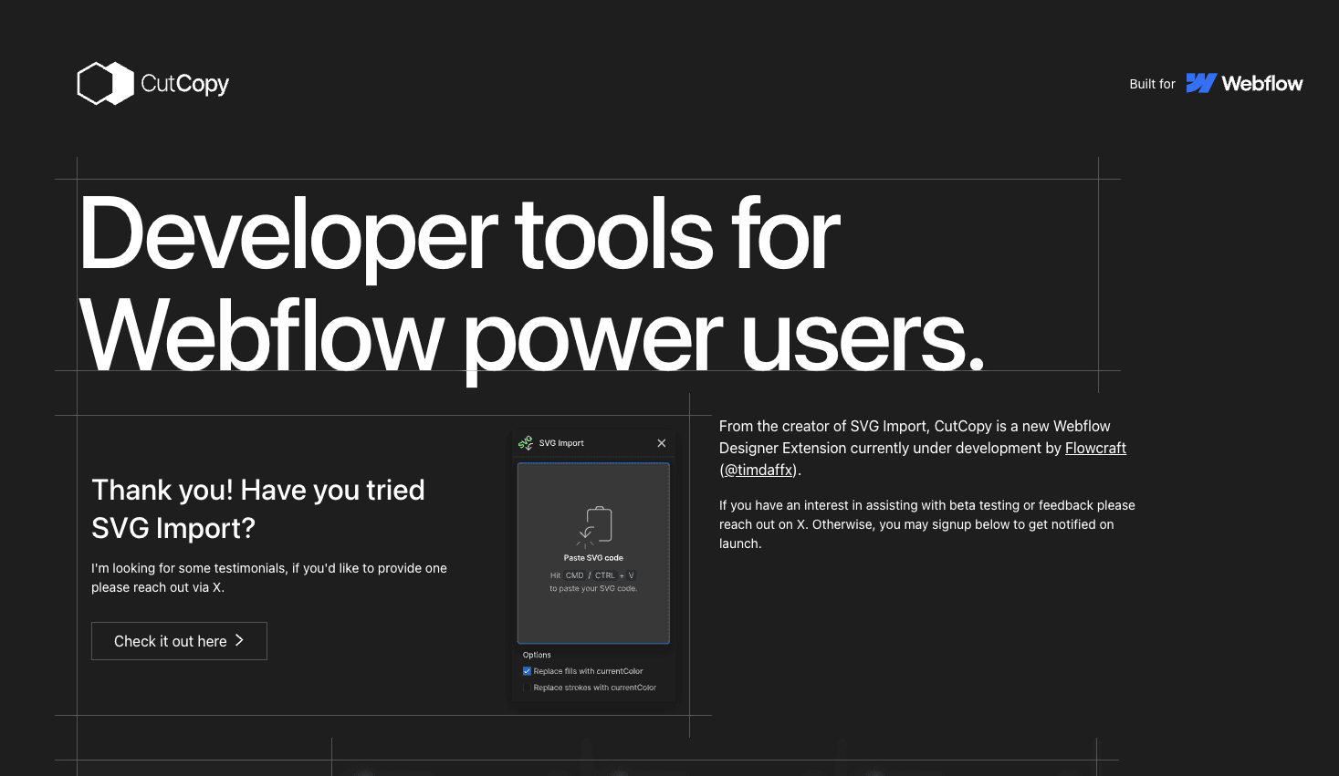
Task: Click the chevron arrow on Check it out here
Action: point(239,640)
